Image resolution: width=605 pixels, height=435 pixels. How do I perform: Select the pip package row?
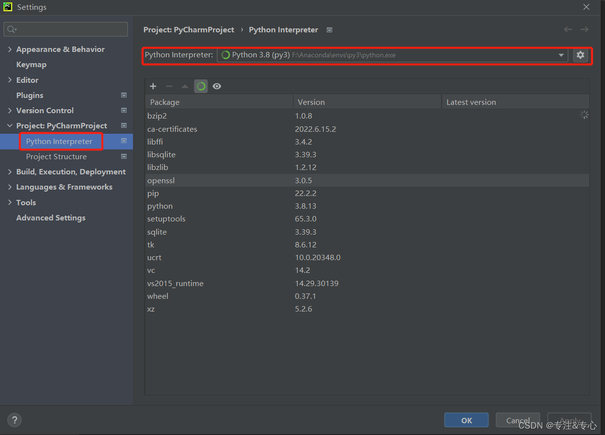[367, 193]
